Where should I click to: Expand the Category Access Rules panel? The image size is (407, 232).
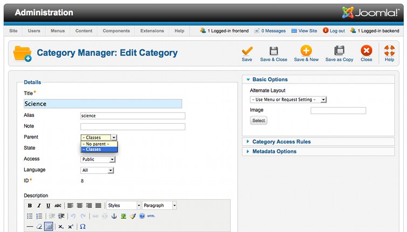tap(281, 142)
